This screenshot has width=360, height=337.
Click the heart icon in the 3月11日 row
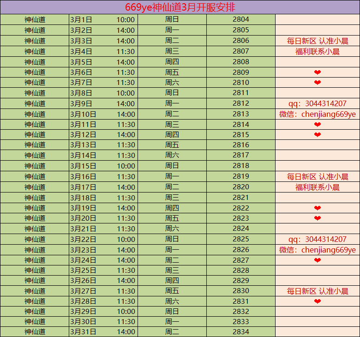[318, 125]
